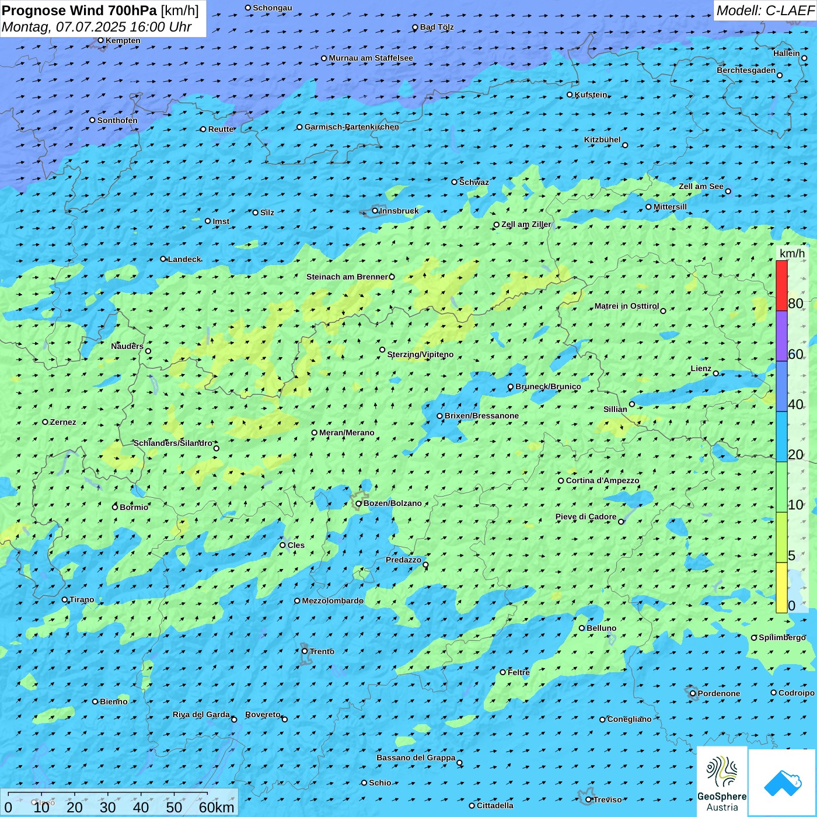Click the Kufstein city marker

click(x=570, y=95)
